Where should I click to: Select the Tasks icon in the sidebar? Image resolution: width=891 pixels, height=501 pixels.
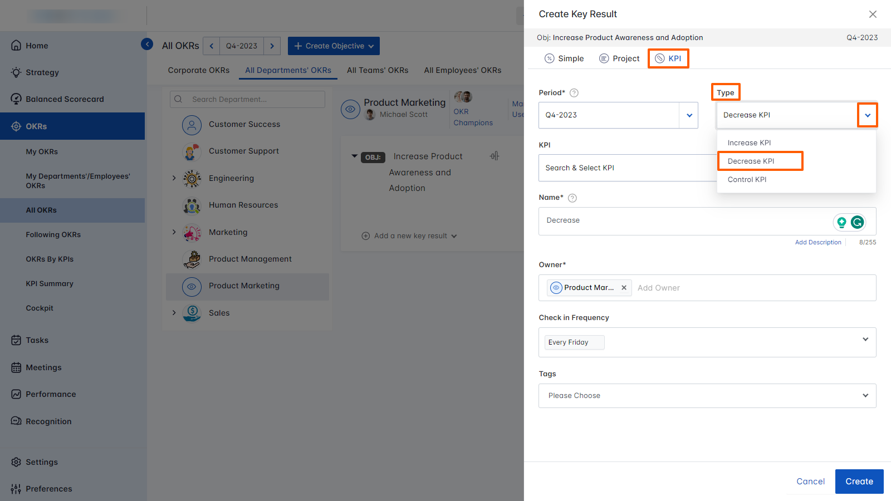pos(16,340)
